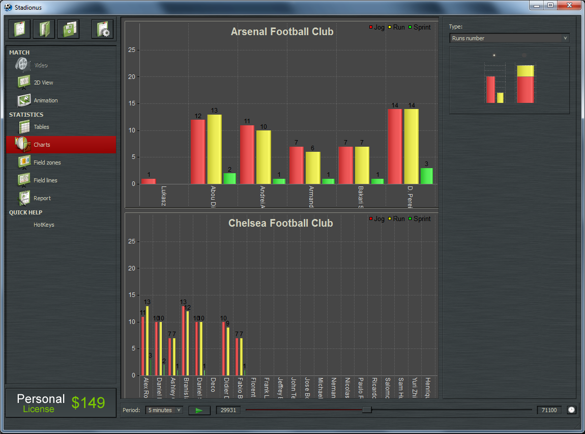Expand the Period dropdown set to 5 minutes
The height and width of the screenshot is (434, 585).
pos(164,410)
